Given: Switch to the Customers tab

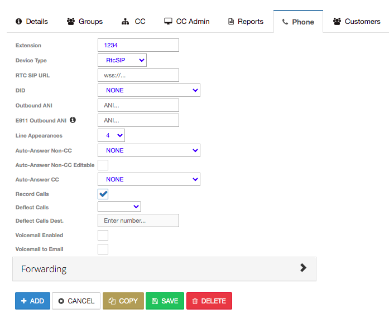Looking at the screenshot, I should pos(357,22).
